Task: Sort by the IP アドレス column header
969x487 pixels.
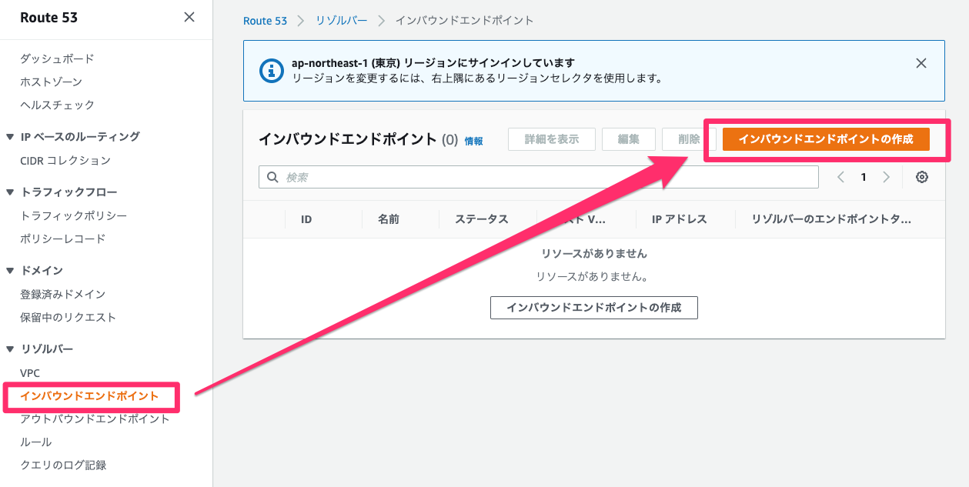Action: pyautogui.click(x=680, y=219)
